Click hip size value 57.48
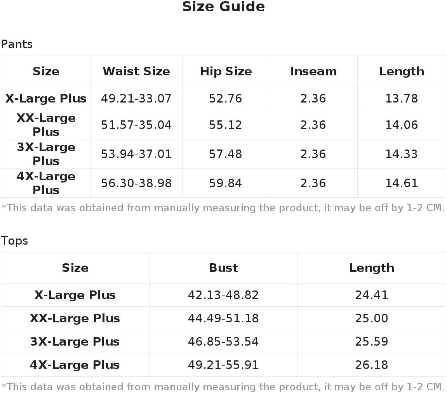Image resolution: width=447 pixels, height=393 pixels. coord(226,154)
